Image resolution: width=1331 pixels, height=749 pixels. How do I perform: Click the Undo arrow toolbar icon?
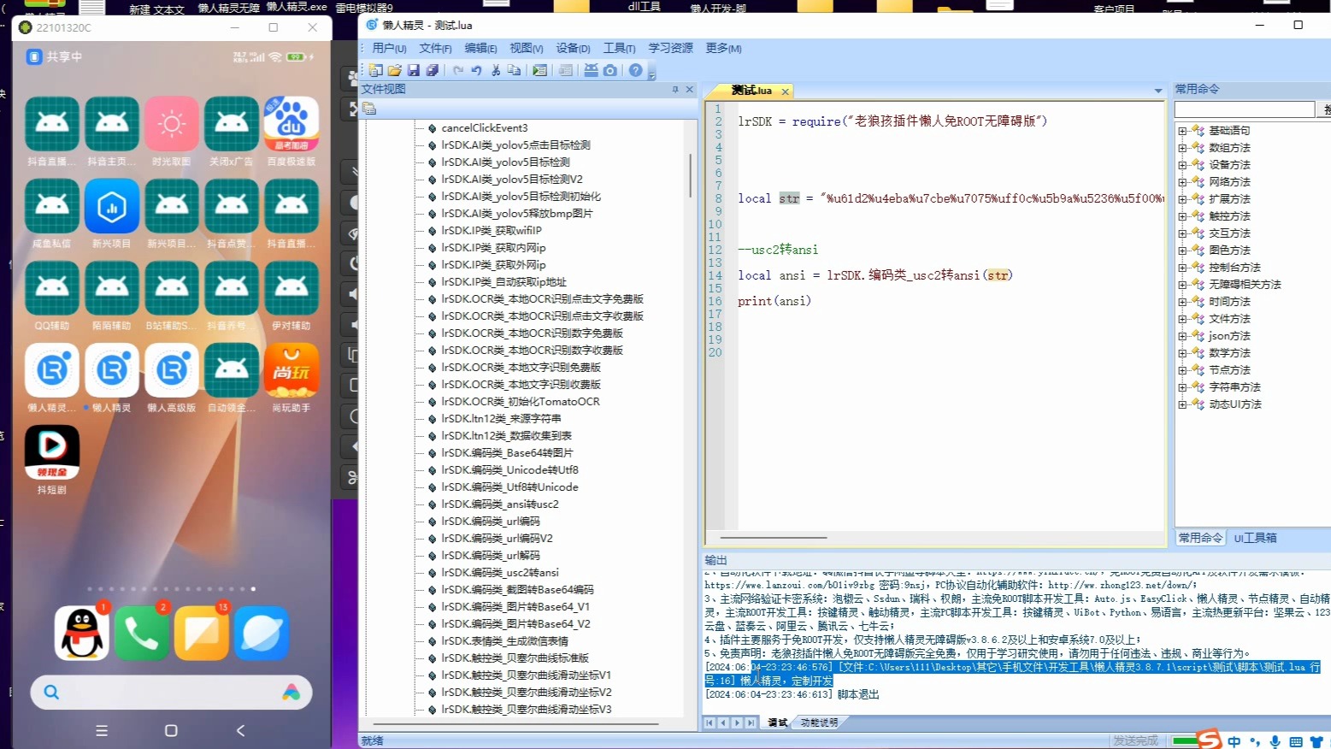476,70
